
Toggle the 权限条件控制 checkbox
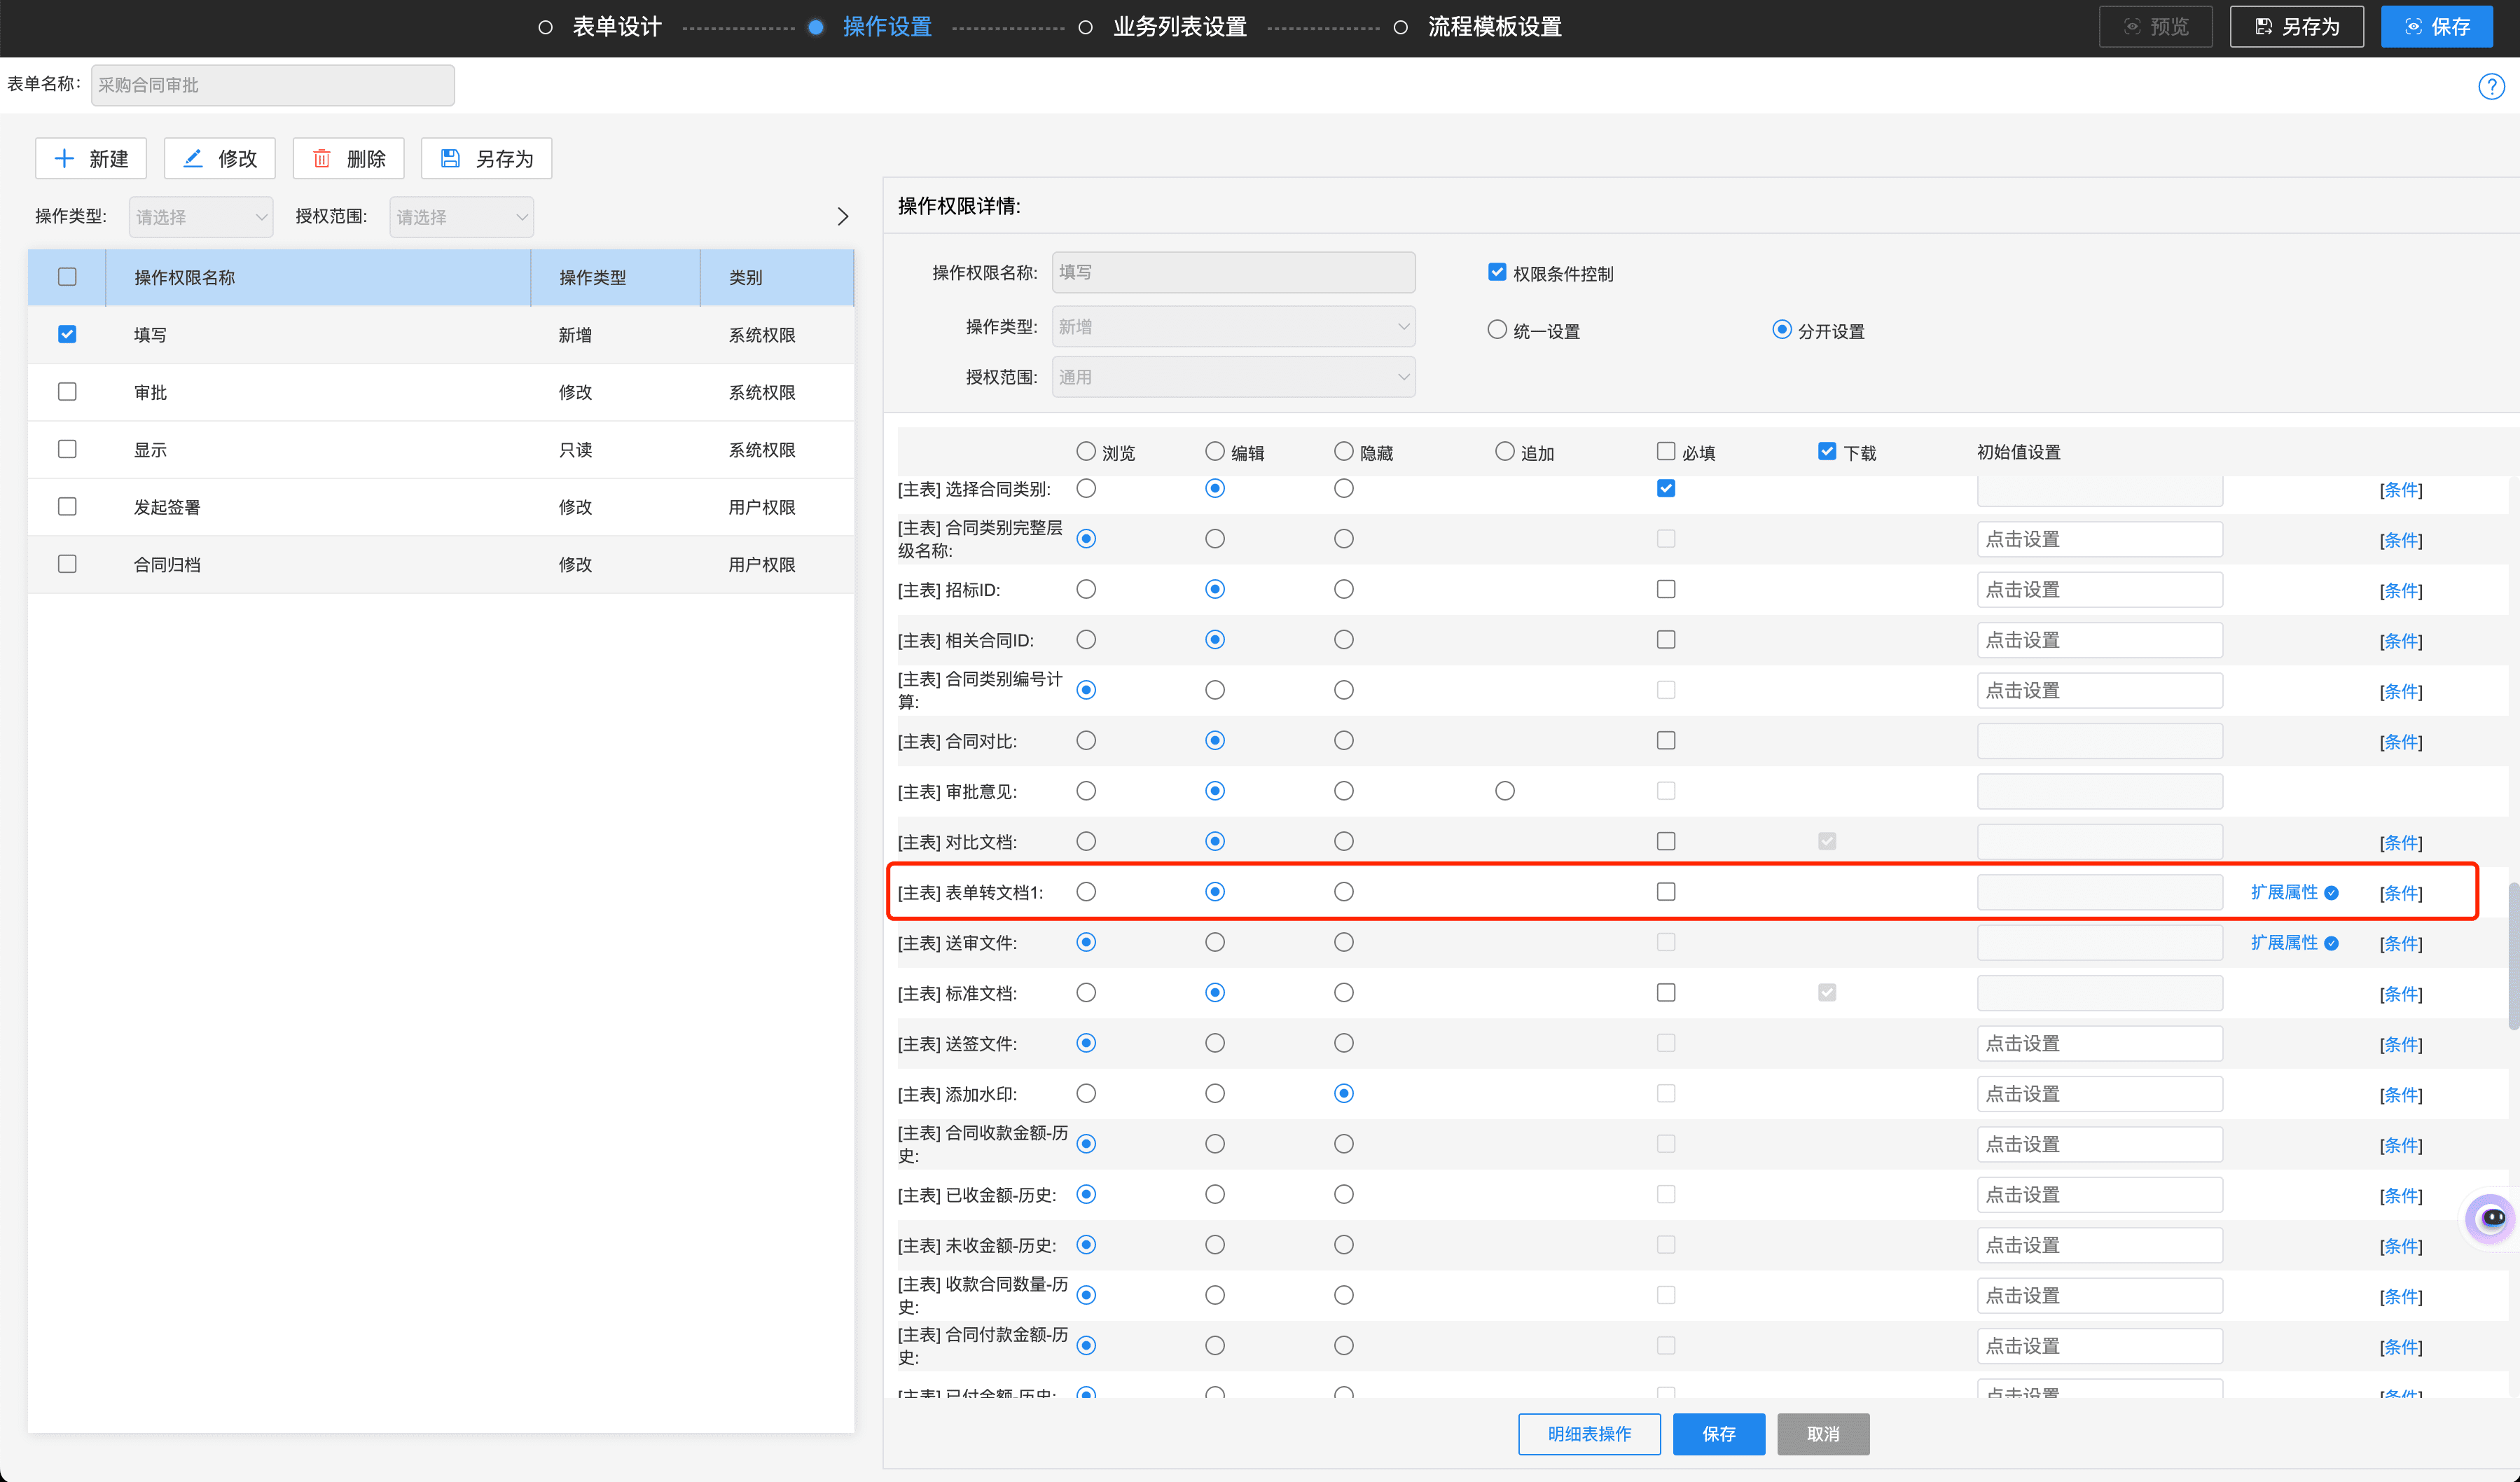pyautogui.click(x=1497, y=272)
